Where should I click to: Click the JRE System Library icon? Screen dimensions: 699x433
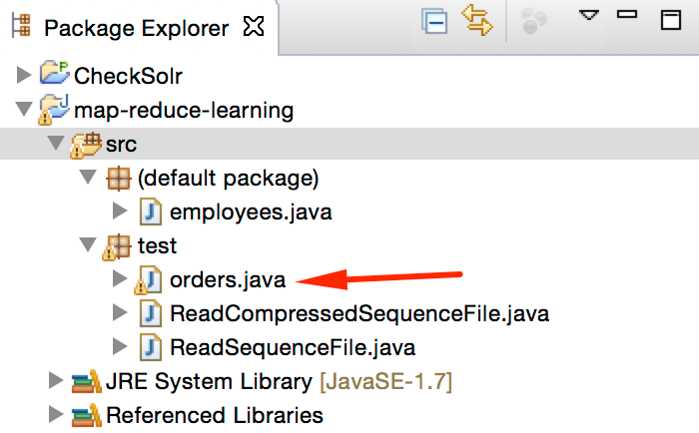pos(85,381)
